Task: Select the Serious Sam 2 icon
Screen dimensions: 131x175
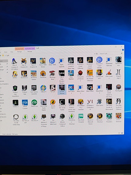Action: [x=53, y=102]
